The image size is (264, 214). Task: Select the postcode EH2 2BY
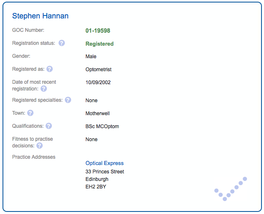[x=96, y=187]
